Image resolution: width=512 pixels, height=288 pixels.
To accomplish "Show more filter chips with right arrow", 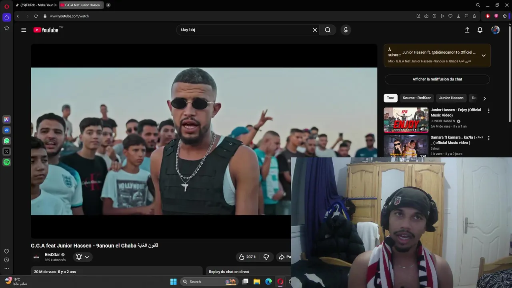I will [484, 98].
